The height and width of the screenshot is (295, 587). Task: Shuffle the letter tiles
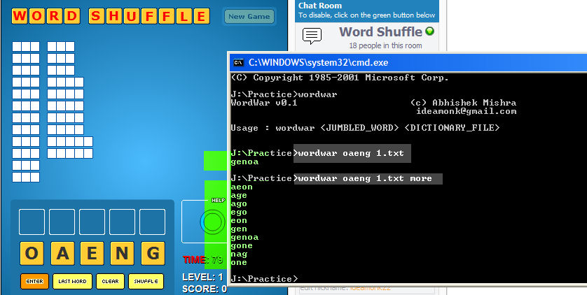point(146,281)
